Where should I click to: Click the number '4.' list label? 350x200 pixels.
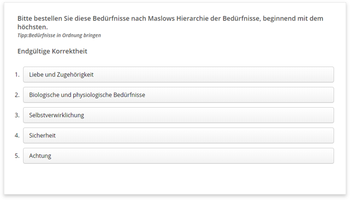[17, 135]
